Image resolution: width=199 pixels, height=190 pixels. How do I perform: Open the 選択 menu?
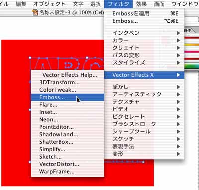[96, 4]
